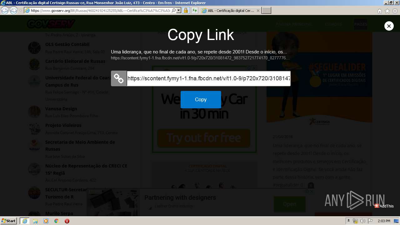400x225 pixels.
Task: Open Windows Media Player taskbar icon
Action: click(x=46, y=221)
